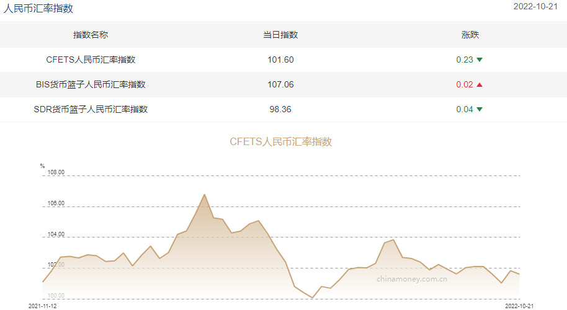The image size is (567, 310).
Task: Click the red up arrow beside 0.02
Action: 480,84
